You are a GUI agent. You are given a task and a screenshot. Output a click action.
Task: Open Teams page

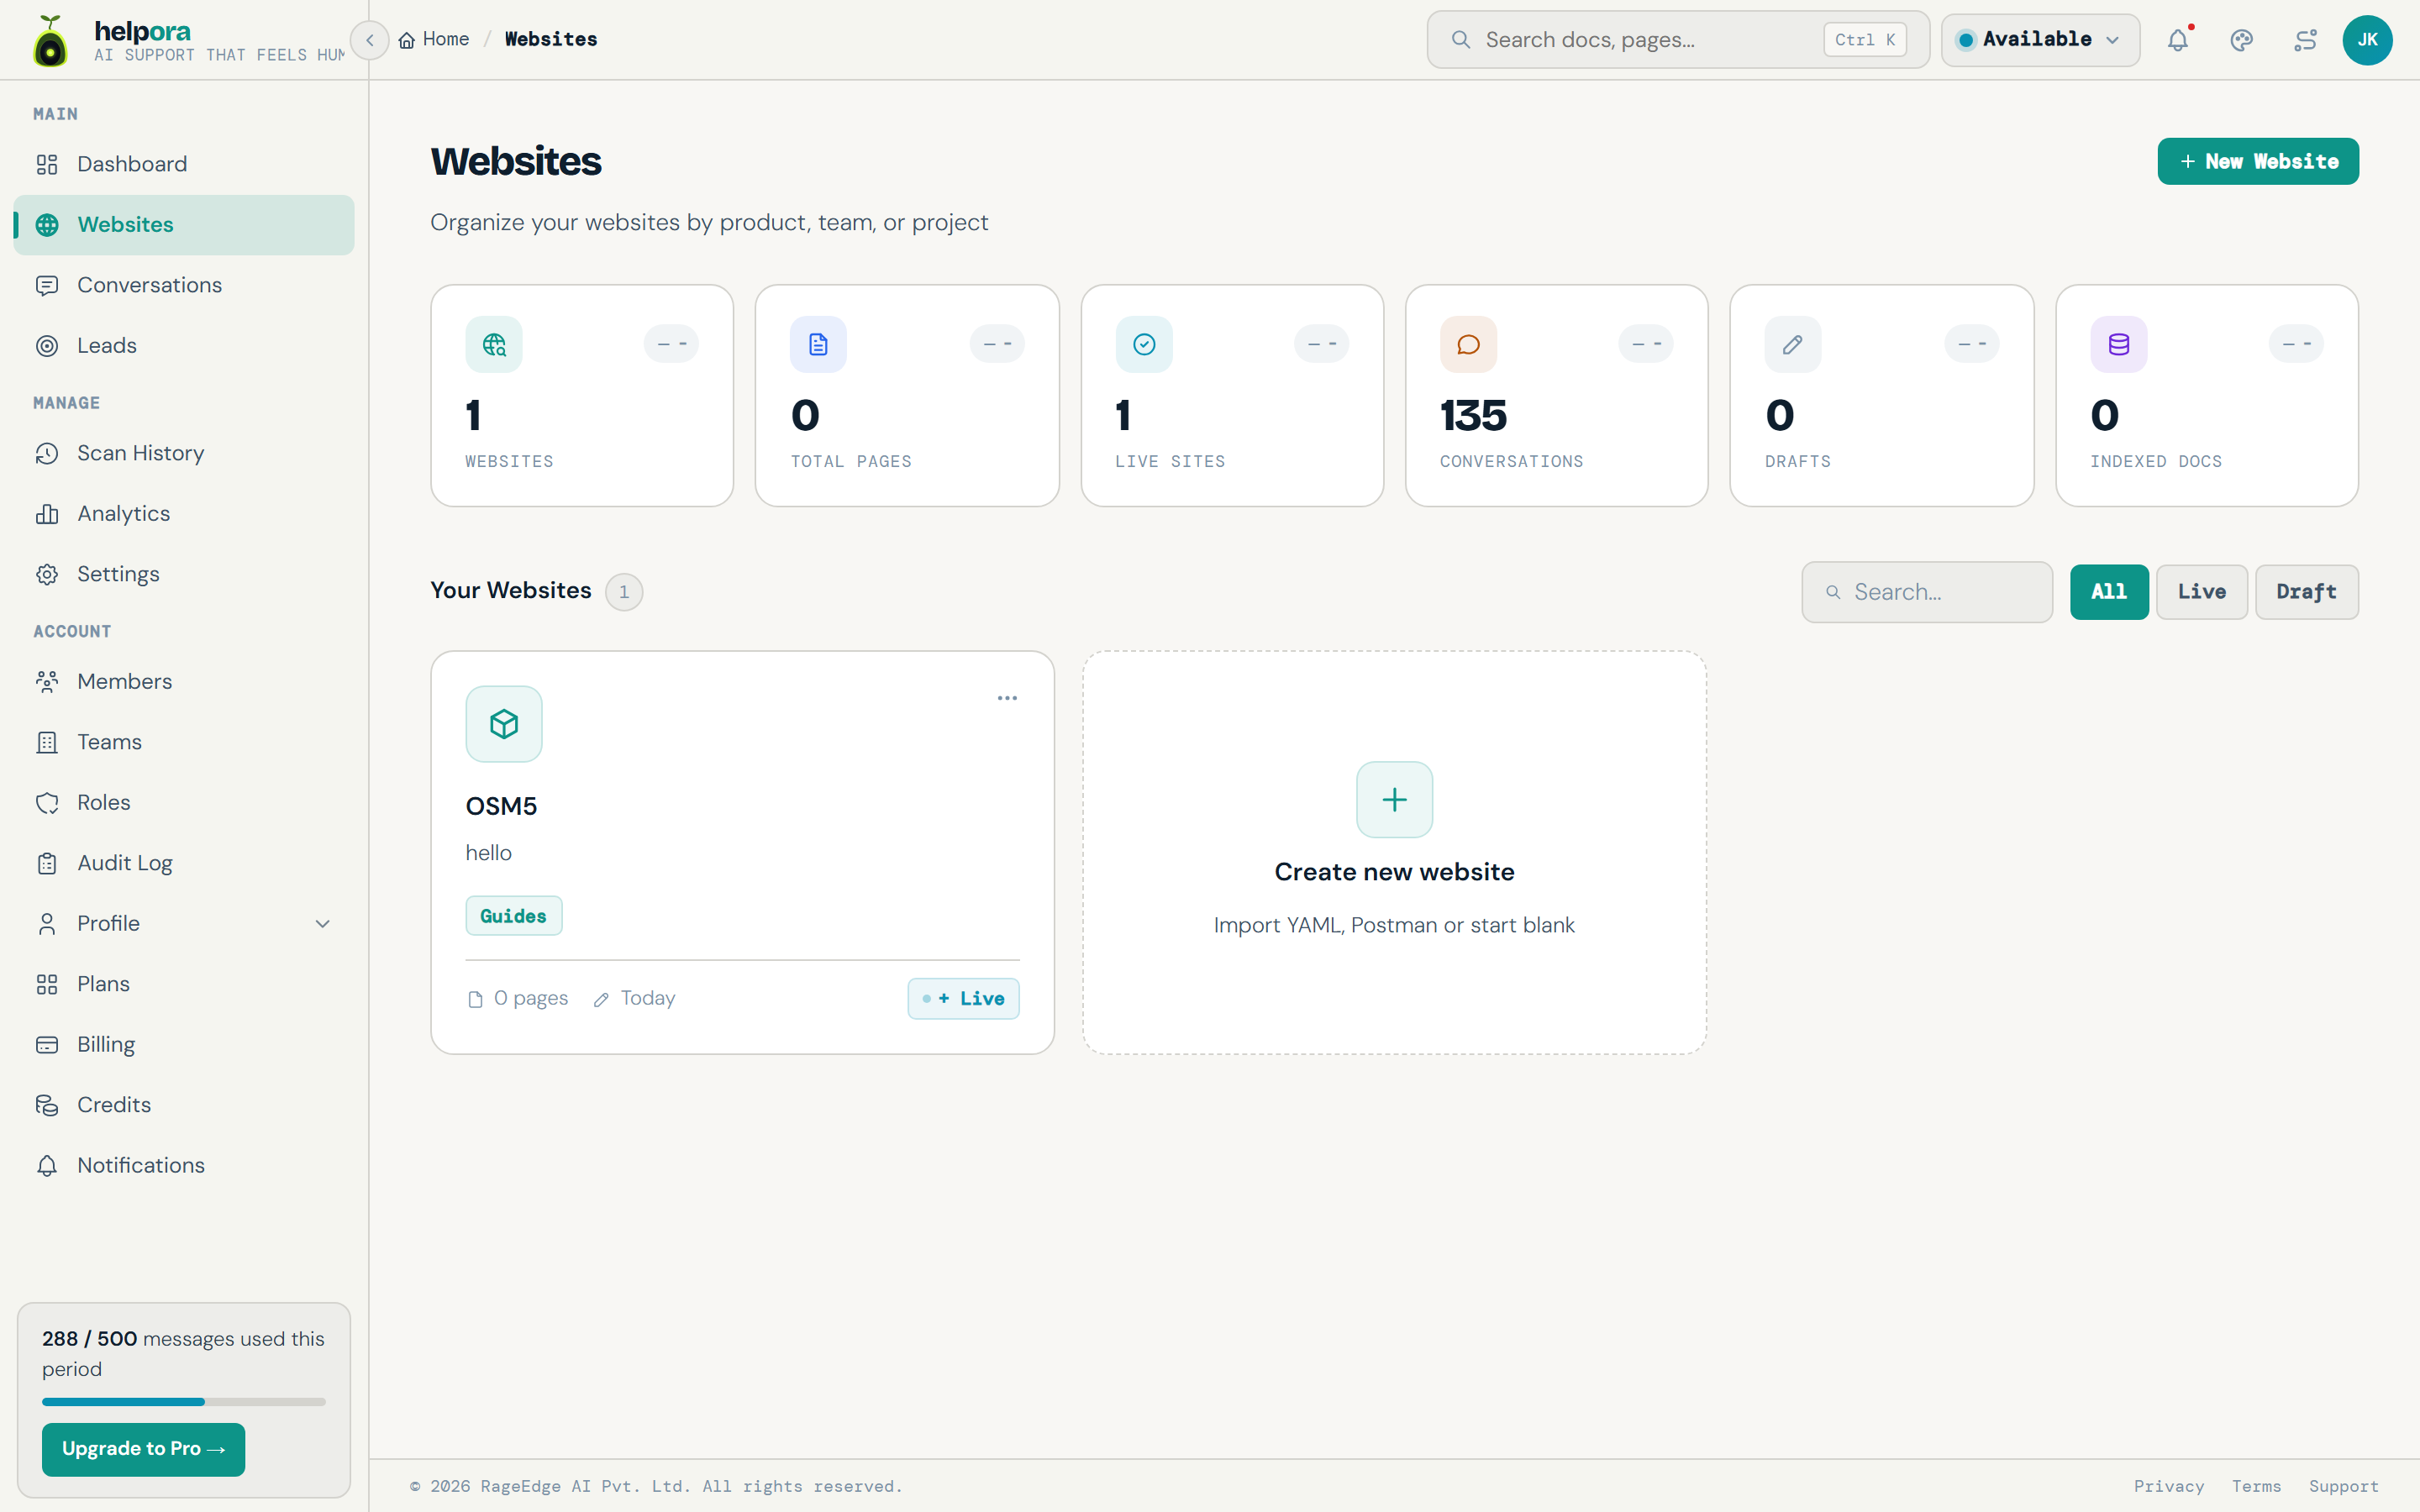pyautogui.click(x=184, y=742)
